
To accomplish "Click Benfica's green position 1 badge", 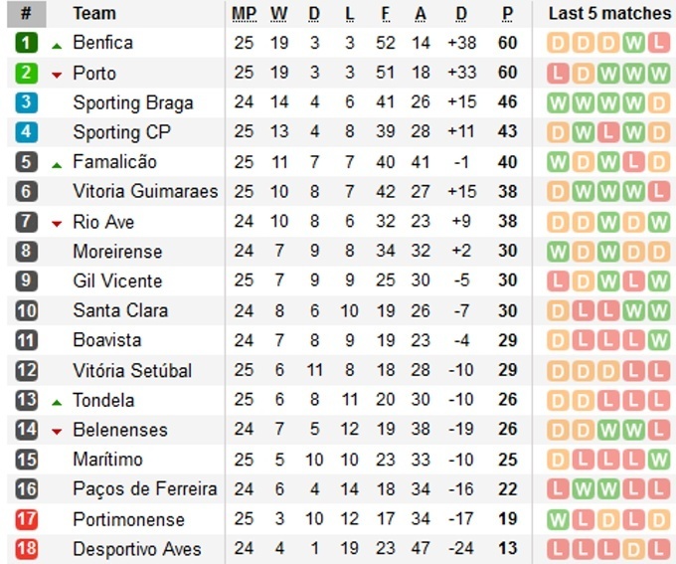I will (x=26, y=44).
